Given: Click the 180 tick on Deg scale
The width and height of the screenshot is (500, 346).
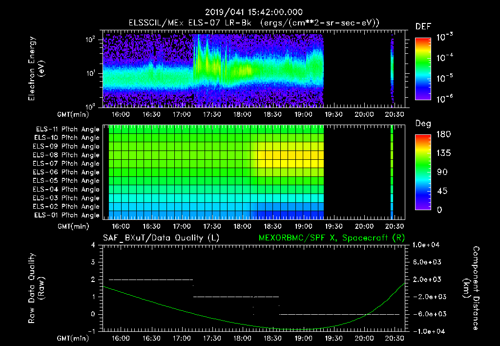Looking at the screenshot, I should coord(443,134).
